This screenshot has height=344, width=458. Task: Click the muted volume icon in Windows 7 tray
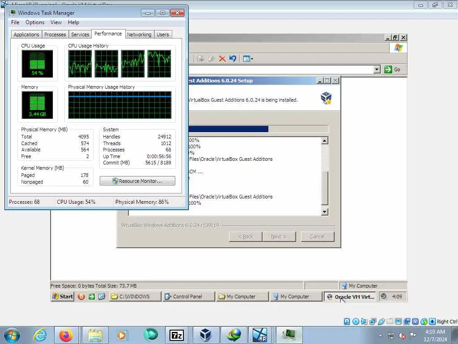click(x=402, y=336)
